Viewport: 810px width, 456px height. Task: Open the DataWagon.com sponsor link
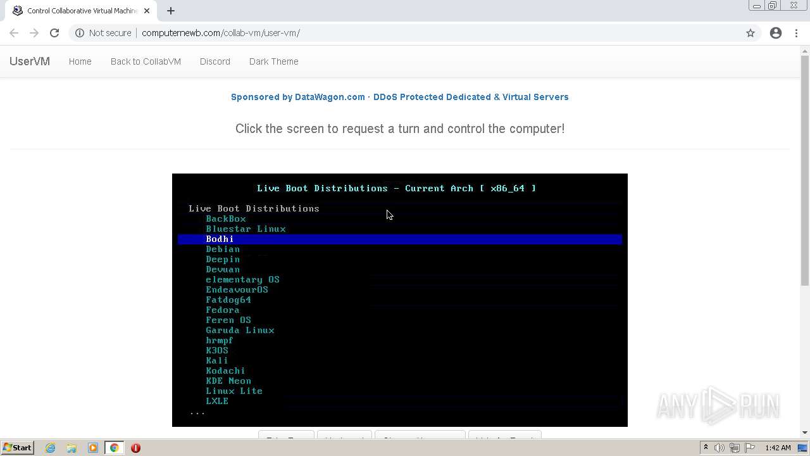coord(400,97)
